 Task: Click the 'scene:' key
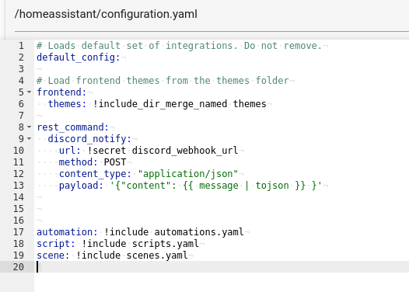[x=53, y=255]
